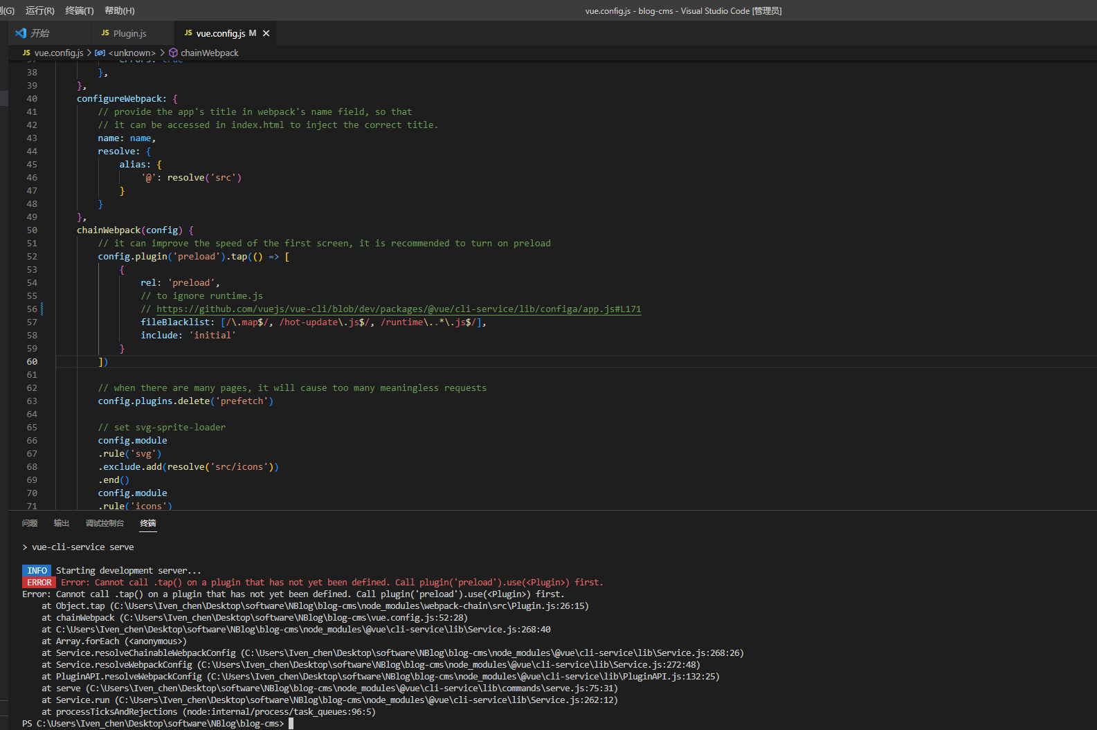Open the 运行(R) menu
Image resolution: width=1097 pixels, height=730 pixels.
[x=39, y=10]
